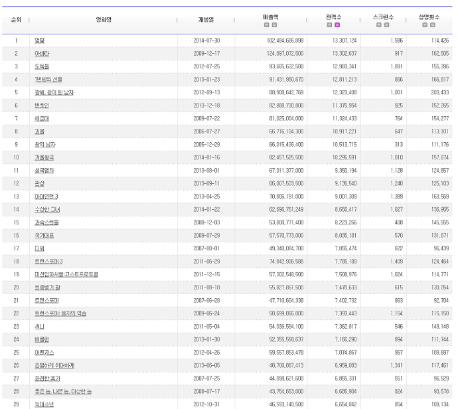Select screen count cell 1,586
The width and height of the screenshot is (458, 409).
pos(397,41)
